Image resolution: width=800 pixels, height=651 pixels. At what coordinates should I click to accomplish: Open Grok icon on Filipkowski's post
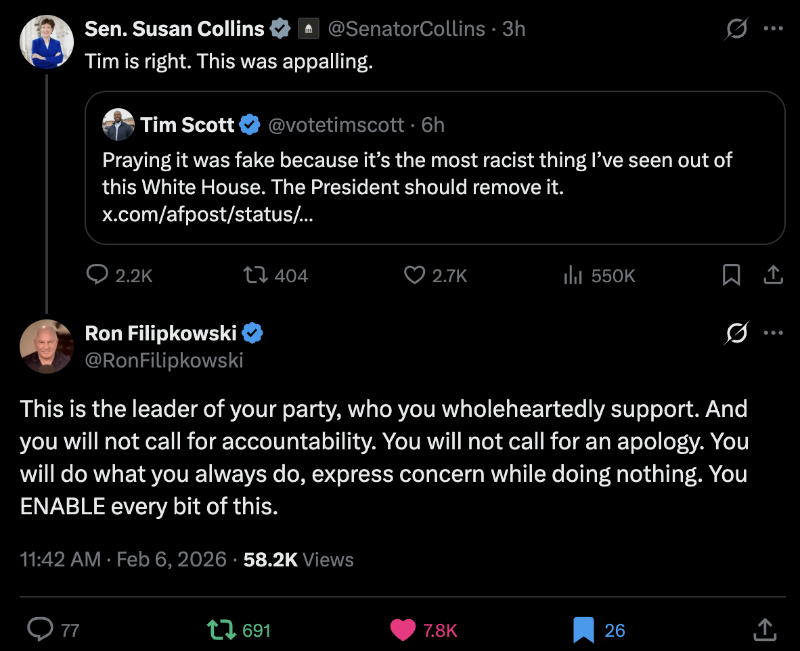[736, 333]
